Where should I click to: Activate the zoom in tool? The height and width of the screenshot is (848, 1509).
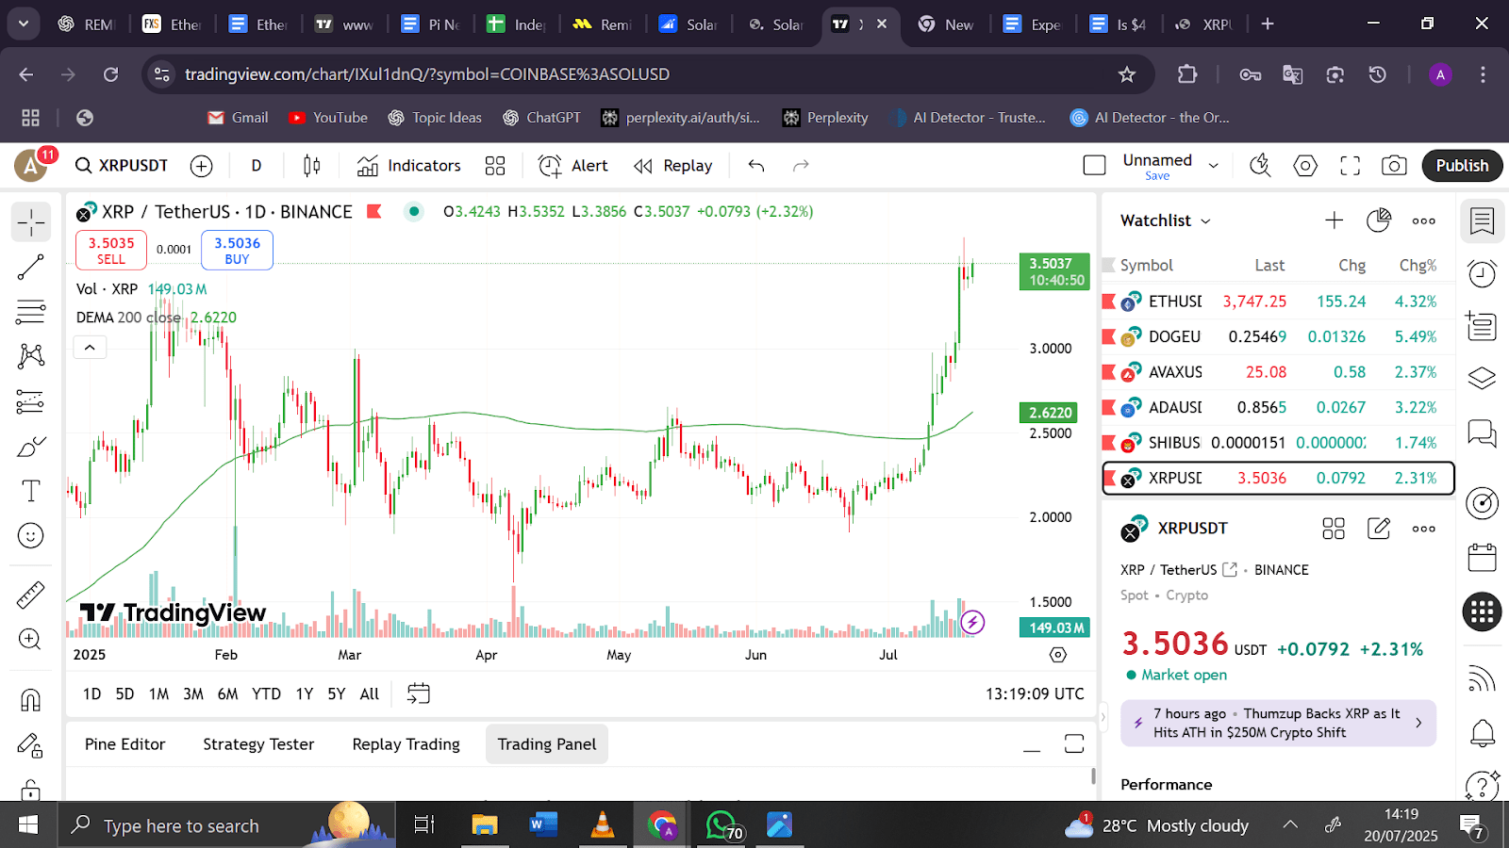click(x=31, y=640)
